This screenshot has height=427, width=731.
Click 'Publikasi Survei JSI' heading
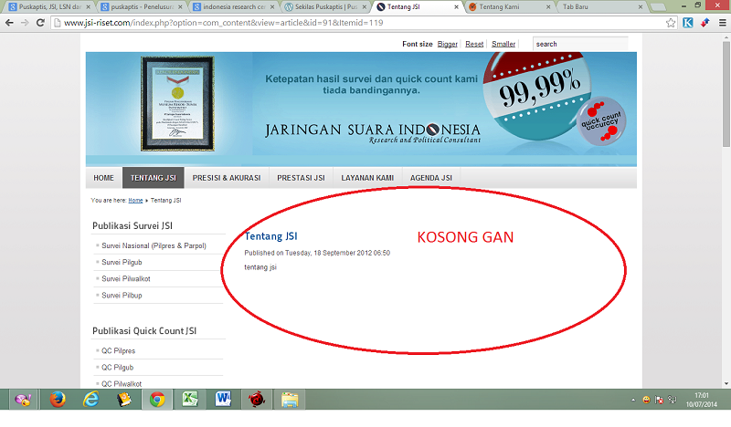click(132, 225)
